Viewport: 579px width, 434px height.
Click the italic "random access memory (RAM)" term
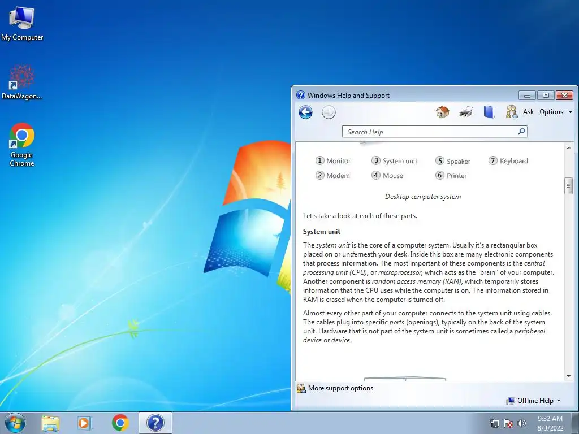pyautogui.click(x=417, y=281)
